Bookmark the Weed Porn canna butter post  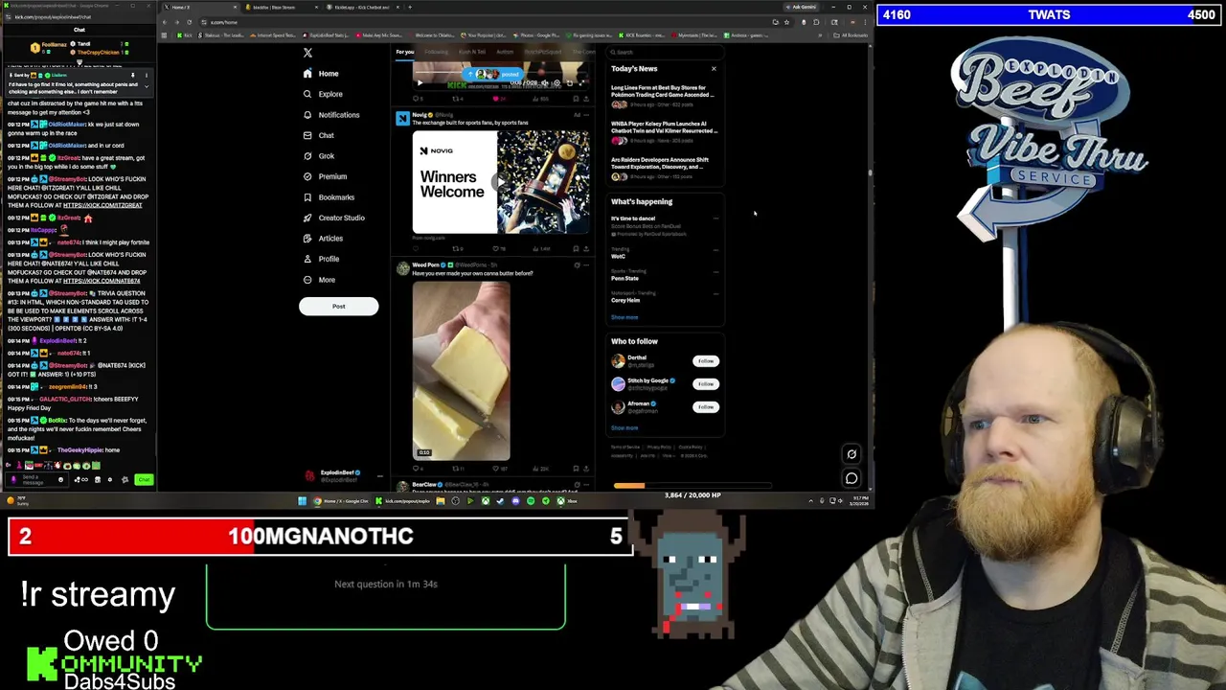click(576, 469)
